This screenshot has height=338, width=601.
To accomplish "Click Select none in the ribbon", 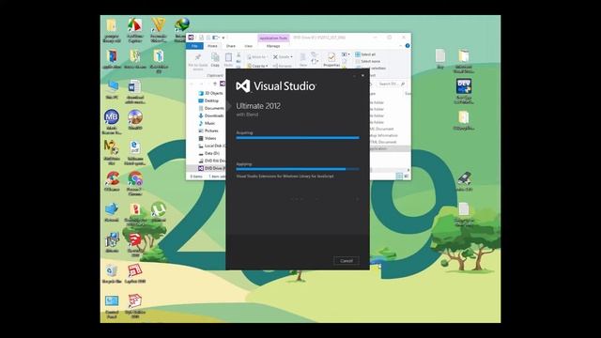I will tap(367, 61).
